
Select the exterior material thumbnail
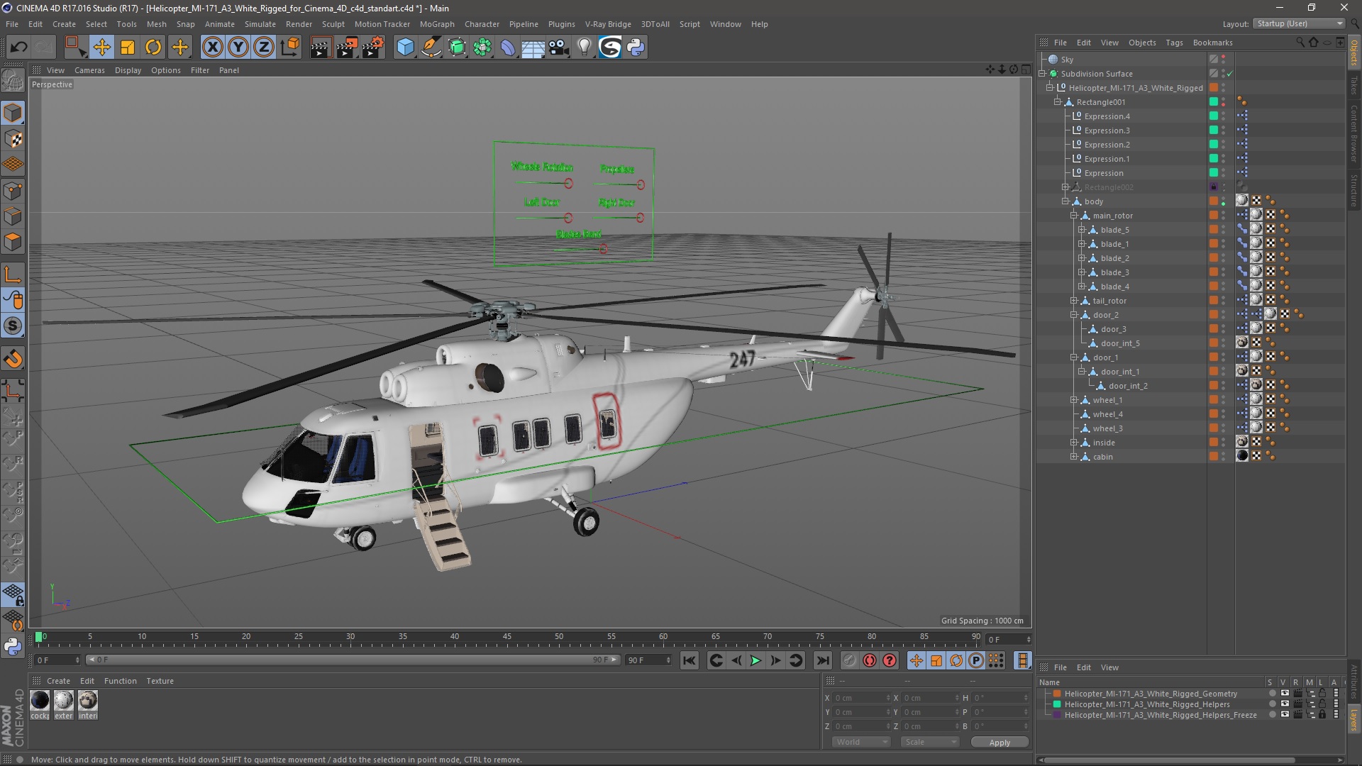pyautogui.click(x=64, y=701)
